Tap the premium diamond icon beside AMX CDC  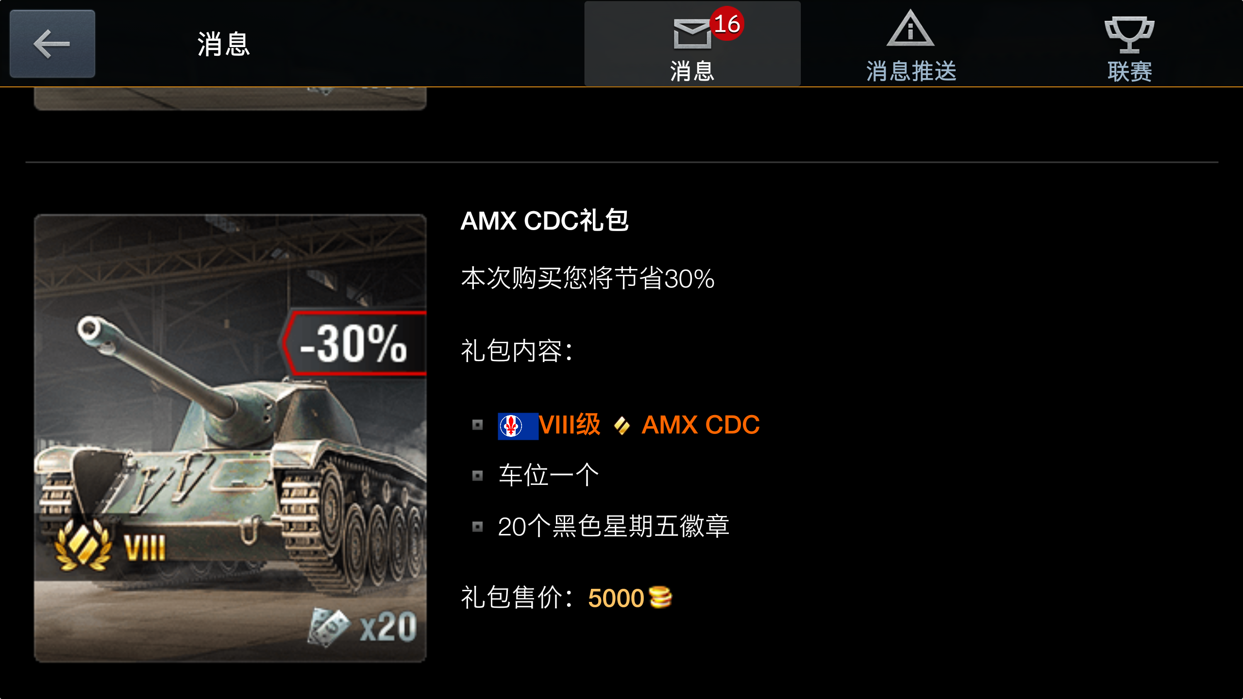point(621,426)
